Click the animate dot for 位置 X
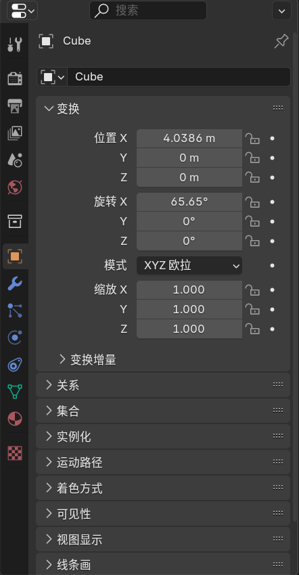Viewport: 299px width, 575px height. click(272, 138)
